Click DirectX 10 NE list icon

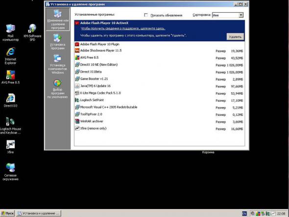[x=77, y=65]
